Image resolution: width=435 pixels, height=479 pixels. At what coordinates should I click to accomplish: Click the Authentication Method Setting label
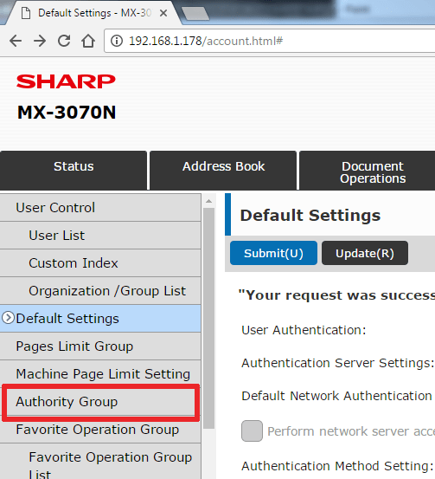click(337, 466)
